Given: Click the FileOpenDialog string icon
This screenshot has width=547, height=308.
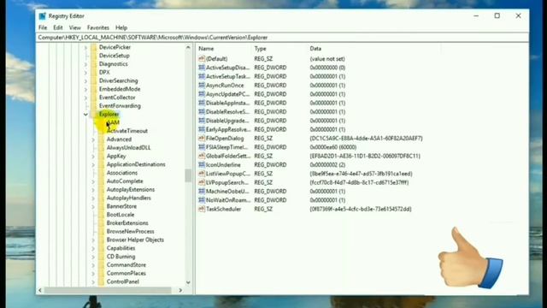Looking at the screenshot, I should (202, 139).
